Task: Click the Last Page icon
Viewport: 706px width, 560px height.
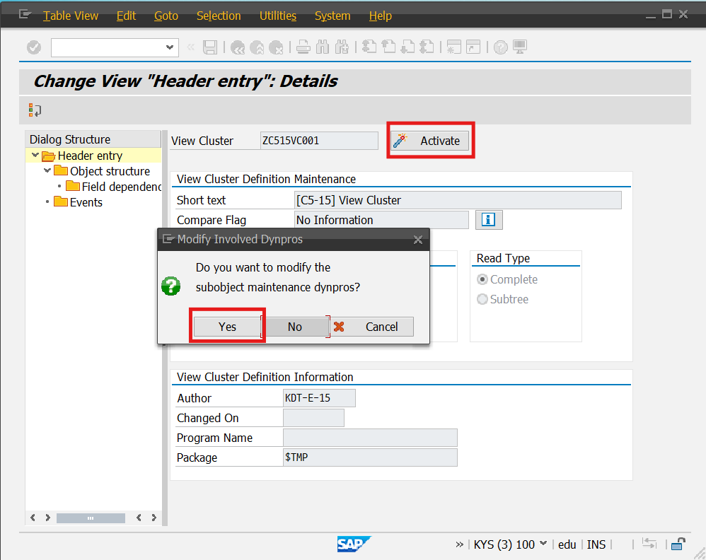Action: point(427,47)
